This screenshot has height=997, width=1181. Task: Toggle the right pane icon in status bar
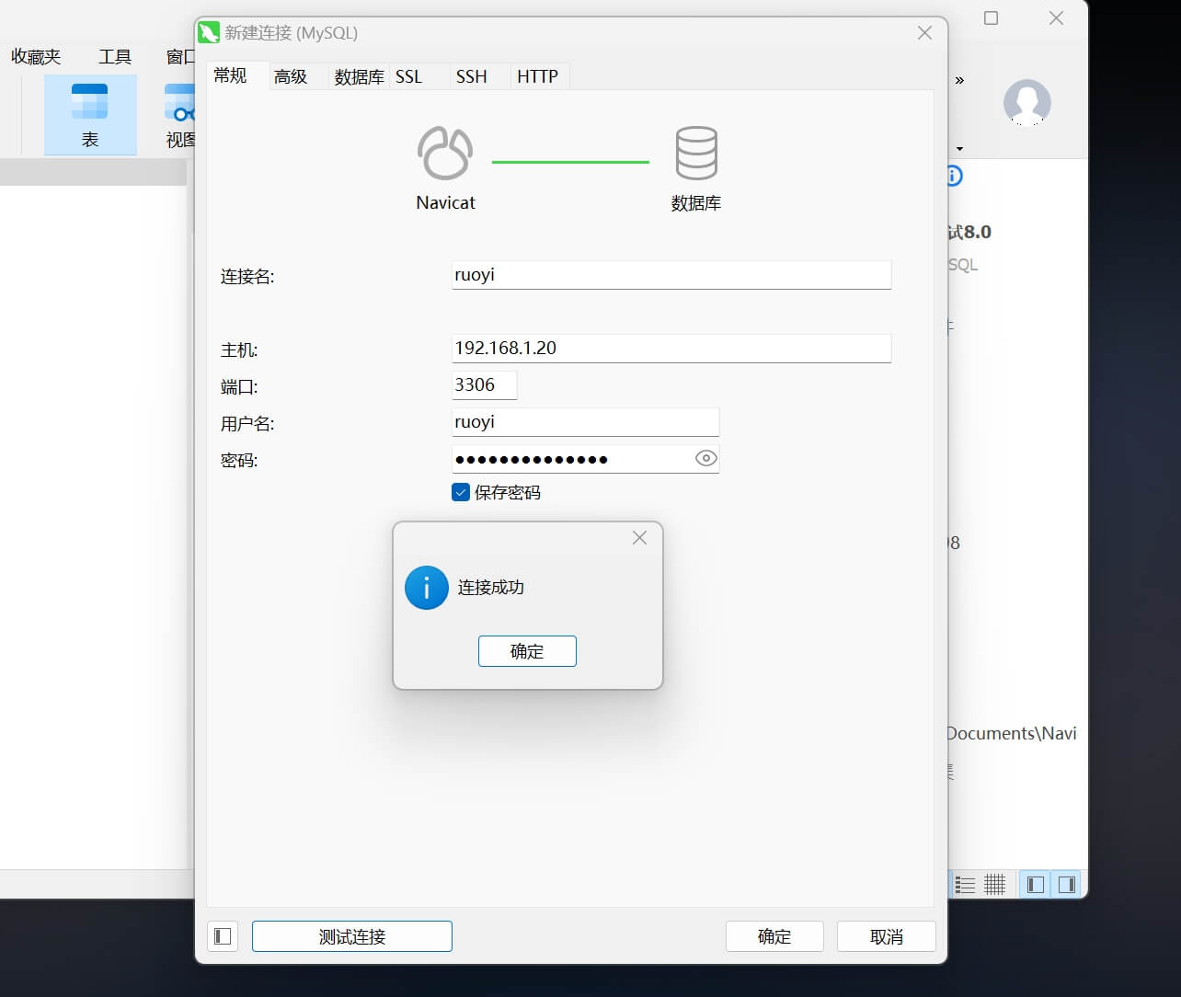[1066, 885]
